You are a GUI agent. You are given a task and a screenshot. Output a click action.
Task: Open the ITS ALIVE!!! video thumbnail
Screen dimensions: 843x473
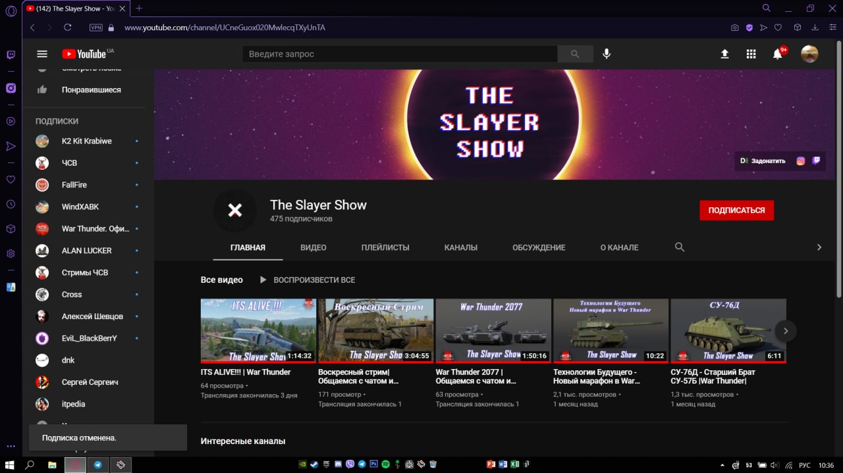(258, 331)
